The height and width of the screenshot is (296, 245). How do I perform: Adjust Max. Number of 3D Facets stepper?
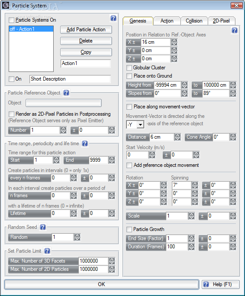[x=112, y=261]
